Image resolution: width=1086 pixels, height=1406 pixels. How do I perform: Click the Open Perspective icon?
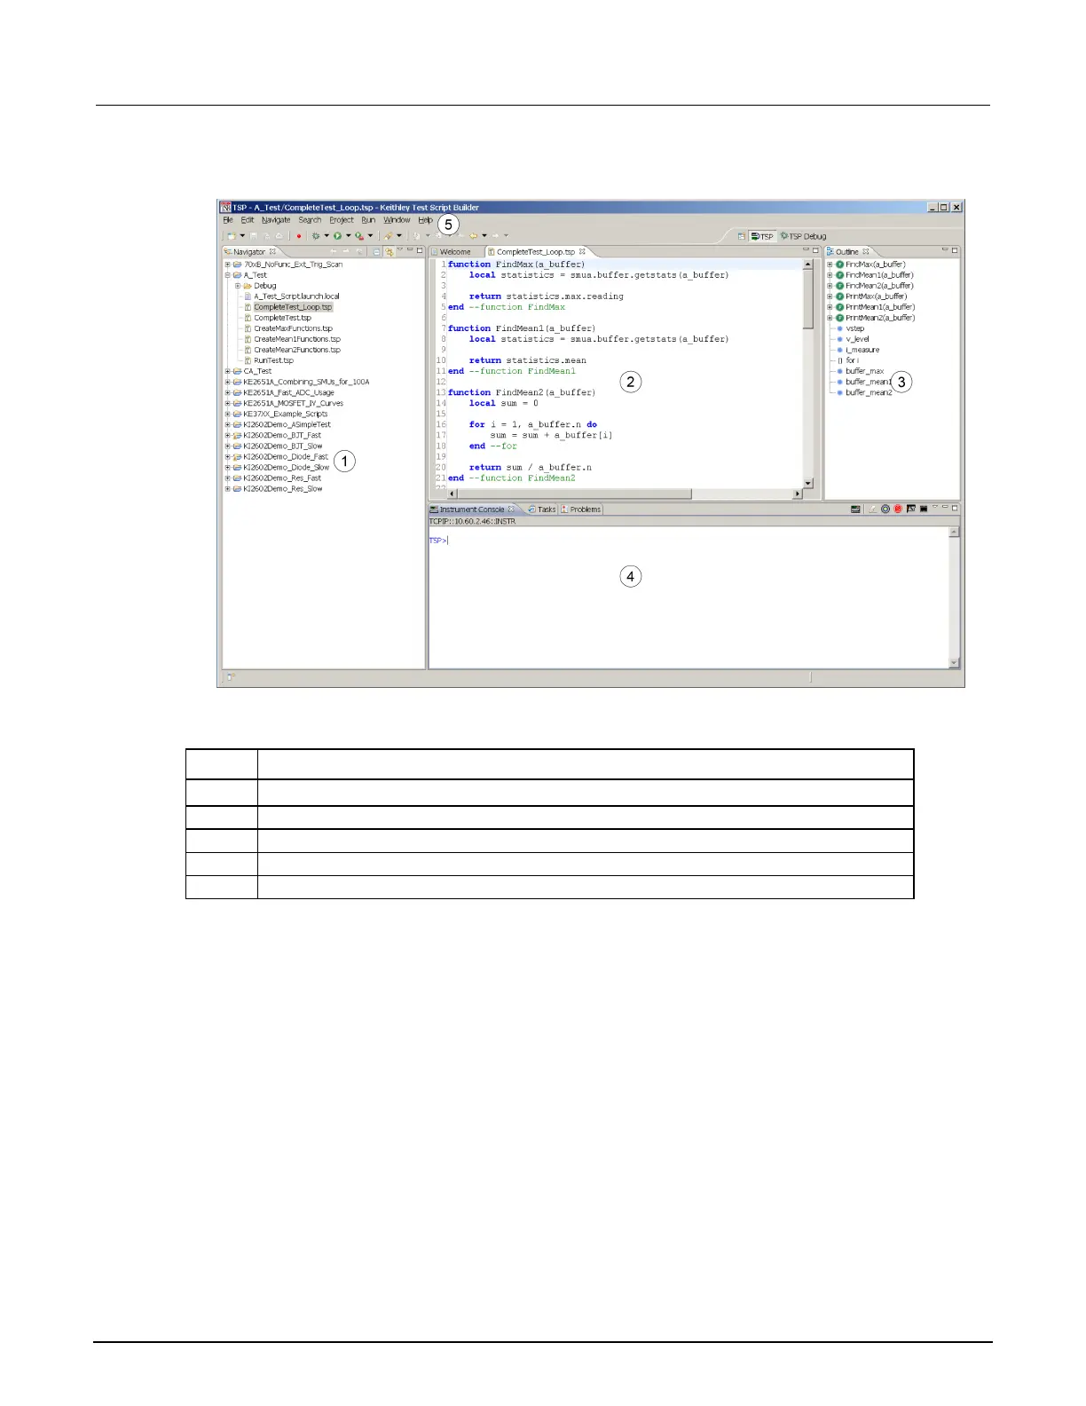[x=742, y=236]
